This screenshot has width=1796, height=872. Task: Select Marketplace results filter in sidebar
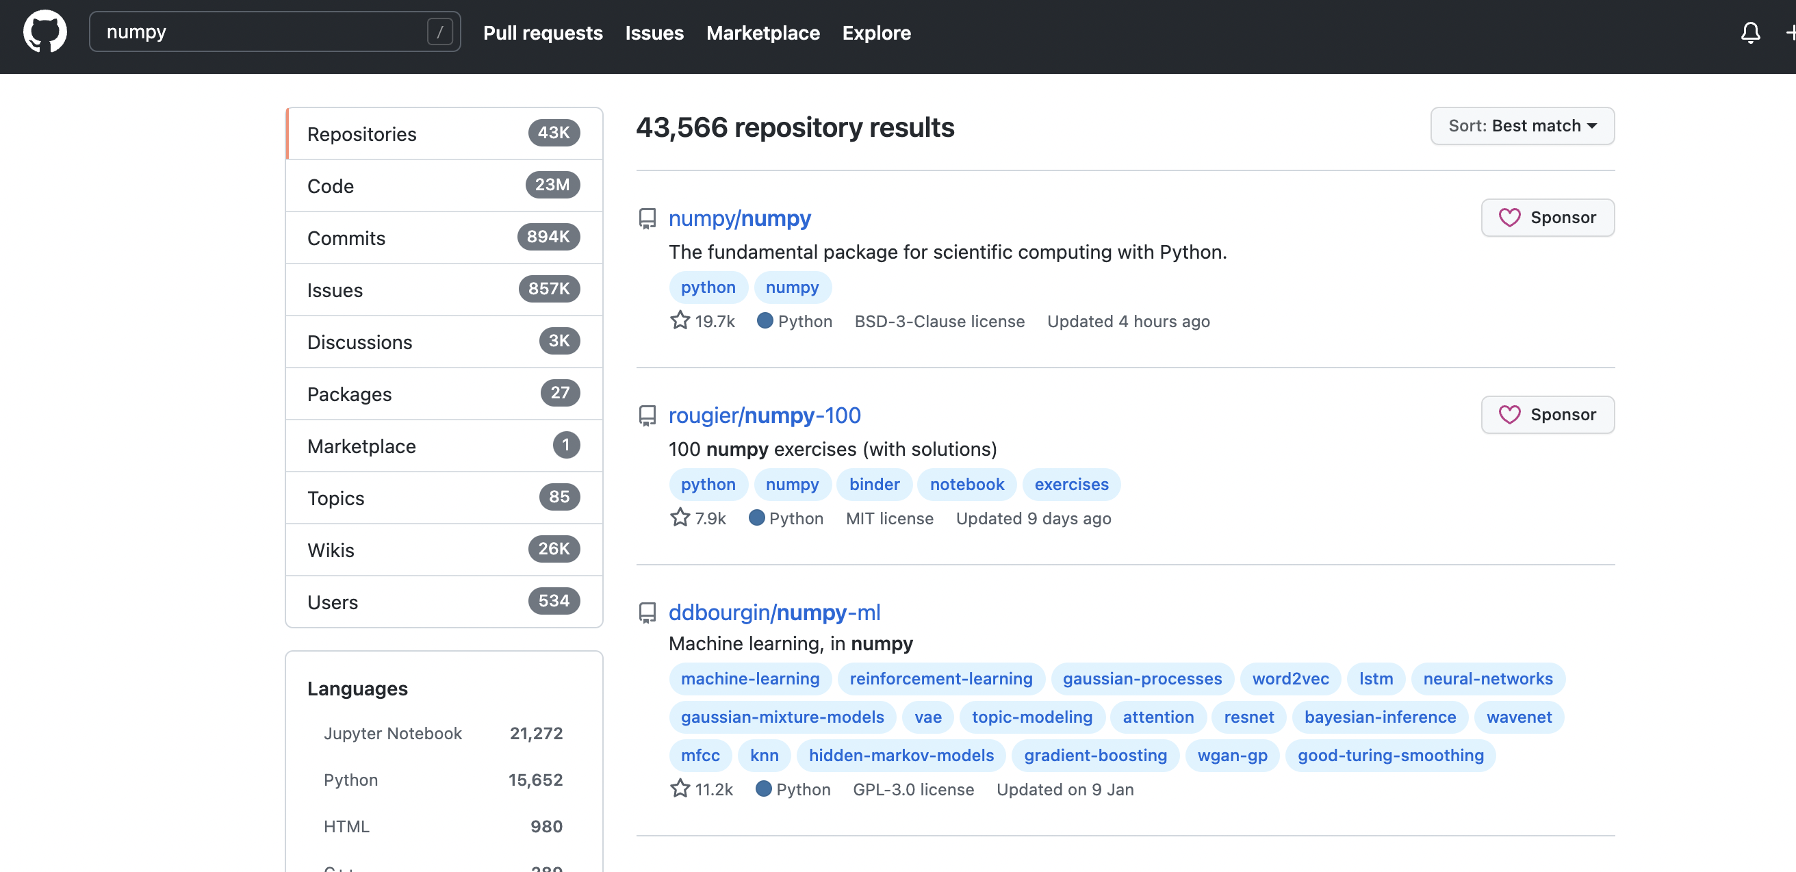pos(444,446)
